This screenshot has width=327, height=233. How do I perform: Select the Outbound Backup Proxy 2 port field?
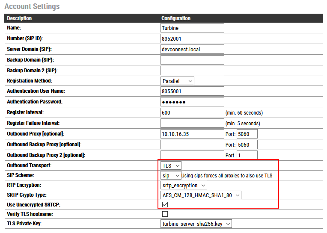coord(247,155)
